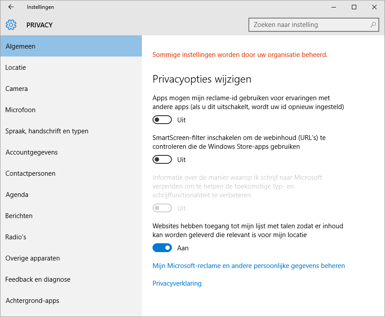
Task: Click the Settings gear icon
Action: tap(11, 25)
